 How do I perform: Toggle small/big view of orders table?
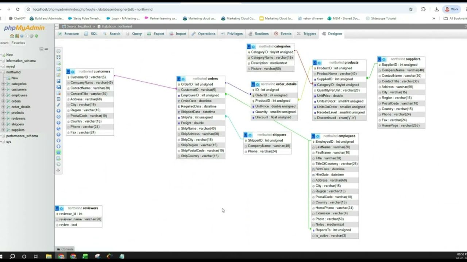coord(179,79)
